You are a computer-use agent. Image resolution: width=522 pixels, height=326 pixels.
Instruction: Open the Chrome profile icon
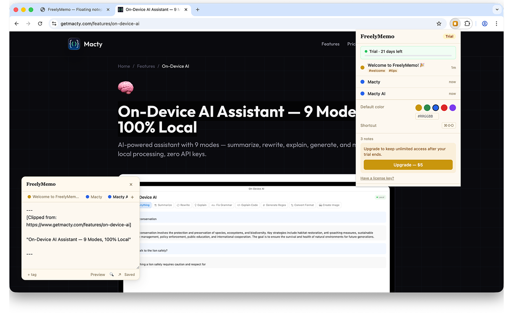pyautogui.click(x=484, y=24)
